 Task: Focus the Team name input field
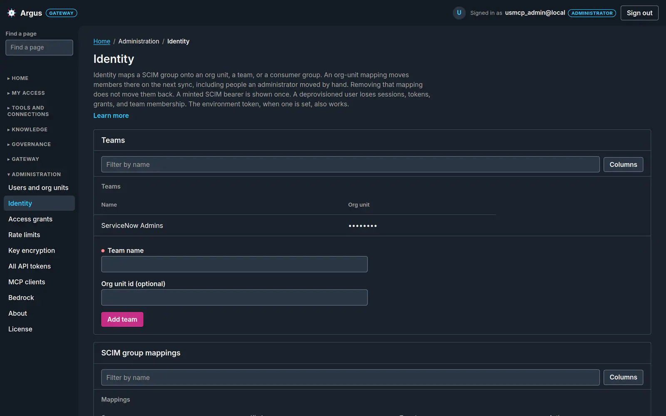[234, 264]
